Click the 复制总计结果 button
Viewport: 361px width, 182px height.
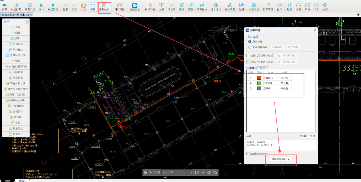pyautogui.click(x=307, y=136)
